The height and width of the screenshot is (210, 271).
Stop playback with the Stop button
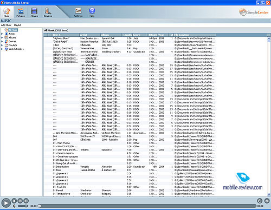(14, 201)
